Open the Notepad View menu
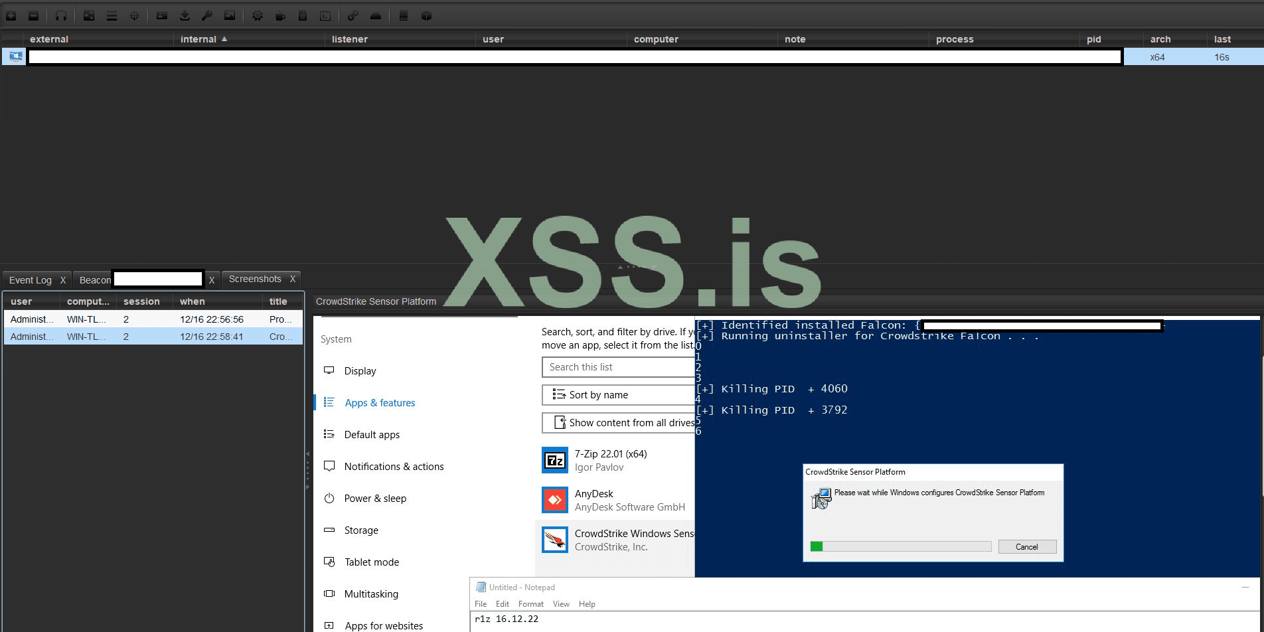Image resolution: width=1264 pixels, height=632 pixels. (561, 604)
